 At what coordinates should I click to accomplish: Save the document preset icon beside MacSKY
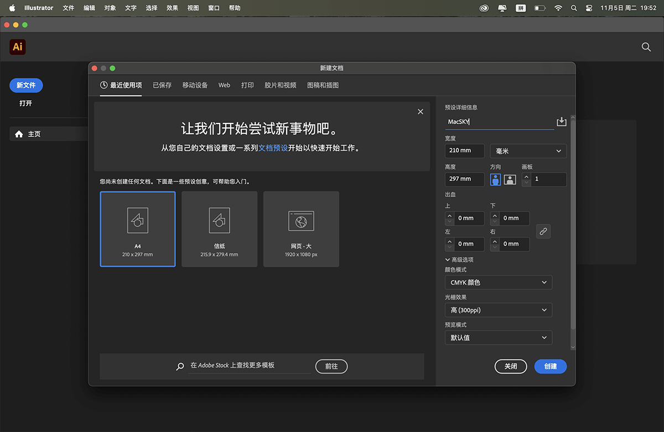tap(562, 122)
